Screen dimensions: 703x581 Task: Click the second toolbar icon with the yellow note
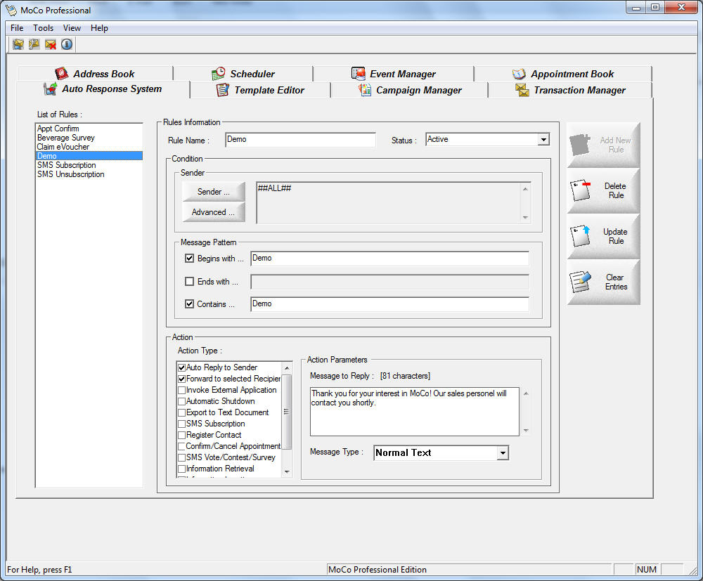point(34,44)
